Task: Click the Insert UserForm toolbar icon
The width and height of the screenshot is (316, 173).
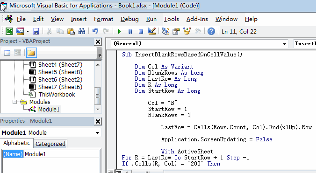Action: point(20,31)
